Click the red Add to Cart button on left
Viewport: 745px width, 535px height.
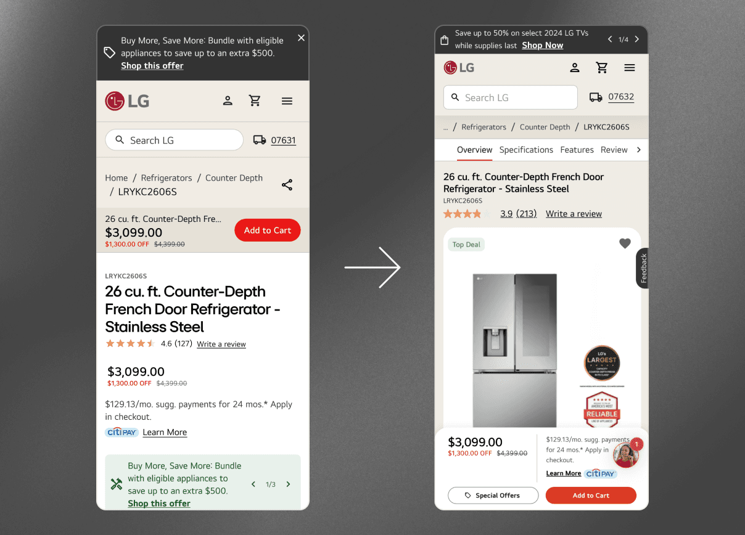tap(268, 231)
